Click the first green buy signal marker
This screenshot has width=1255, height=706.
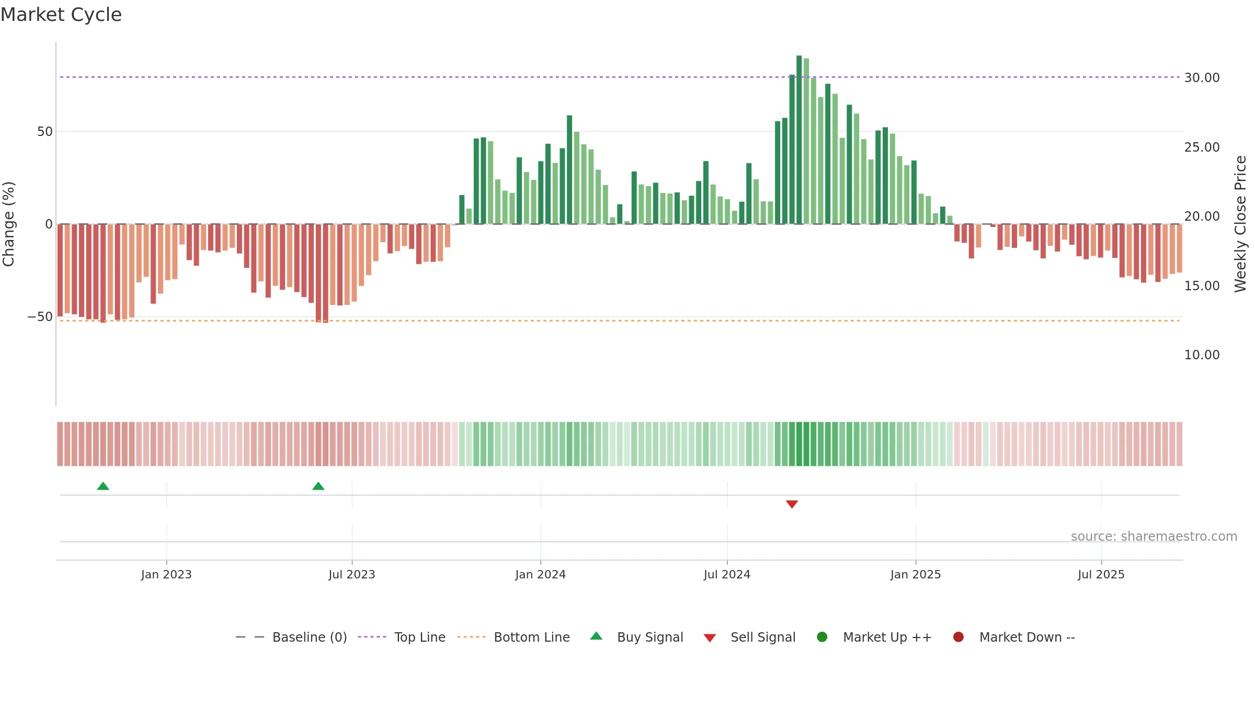click(x=103, y=486)
